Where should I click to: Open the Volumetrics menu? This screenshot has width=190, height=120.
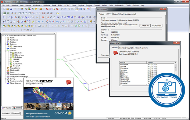[x=120, y=5]
